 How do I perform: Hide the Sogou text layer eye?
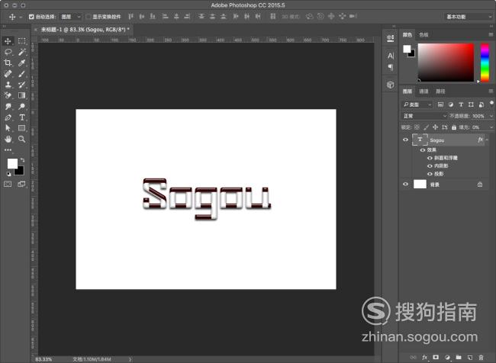[x=405, y=140]
